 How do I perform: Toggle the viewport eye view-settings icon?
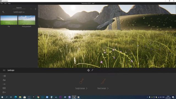(169, 10)
